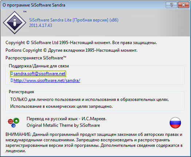Click the ВНИМАНИЕ warning paragraph
191x157 pixels.
tap(94, 143)
